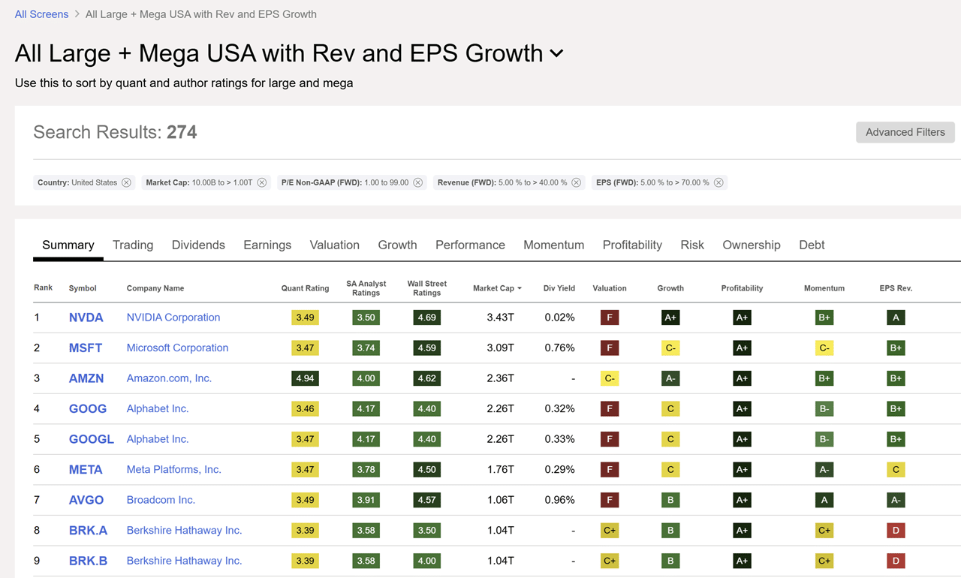The height and width of the screenshot is (578, 961).
Task: Remove the EPS (FWD) filter chip
Action: point(718,182)
